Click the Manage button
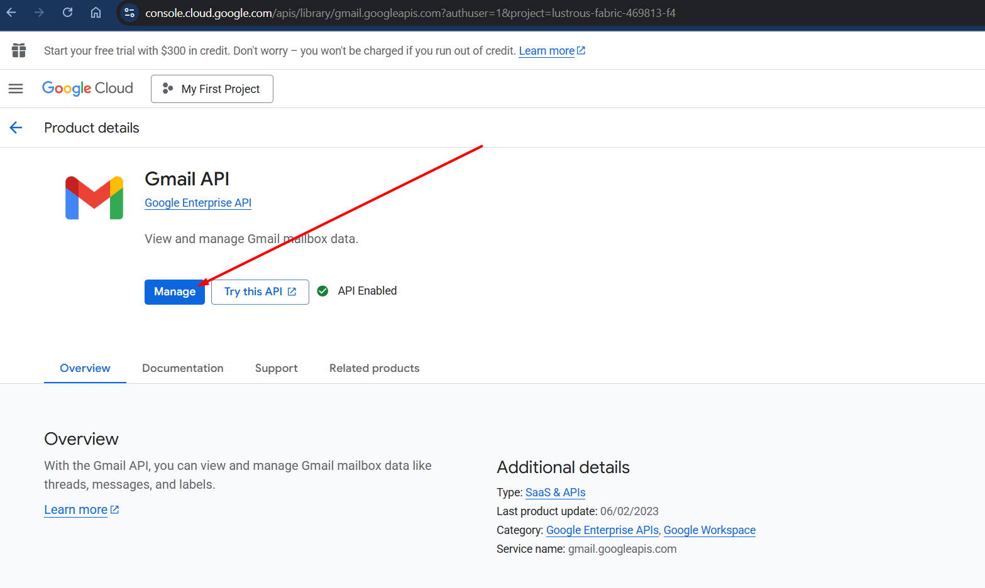Viewport: 985px width, 588px height. (175, 292)
